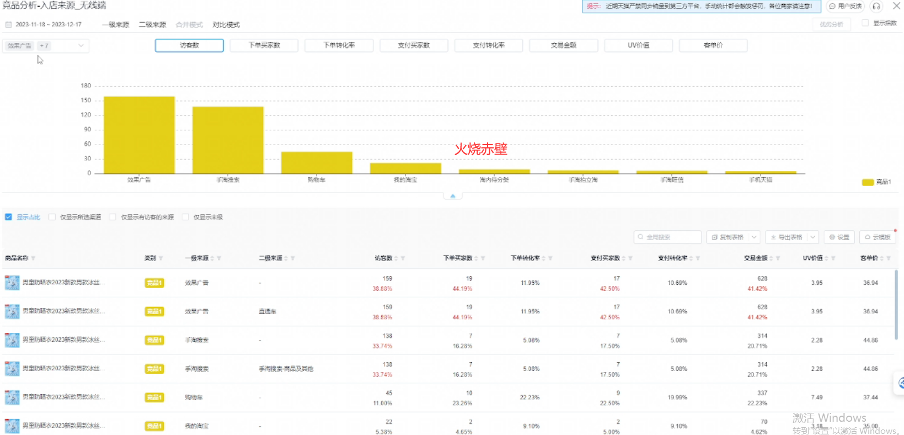The image size is (904, 435).
Task: Open 效果广告 source selector dropdown
Action: pos(46,46)
